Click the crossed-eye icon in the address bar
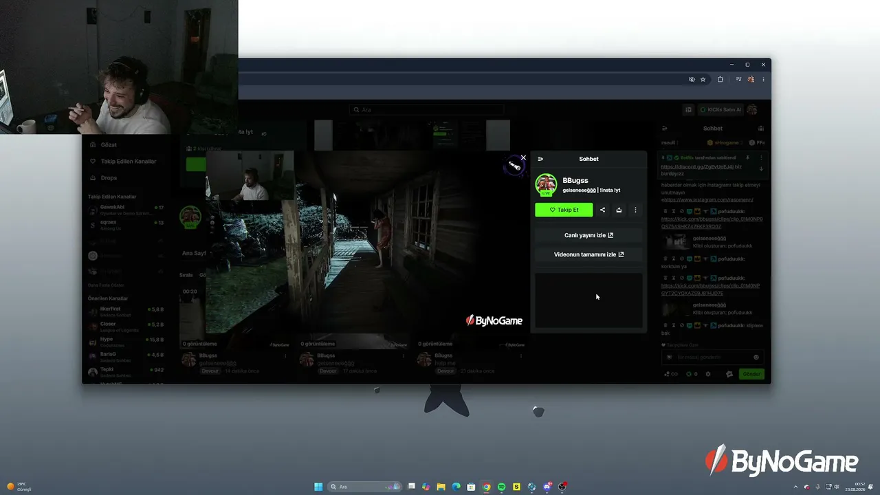880x495 pixels. pyautogui.click(x=692, y=80)
